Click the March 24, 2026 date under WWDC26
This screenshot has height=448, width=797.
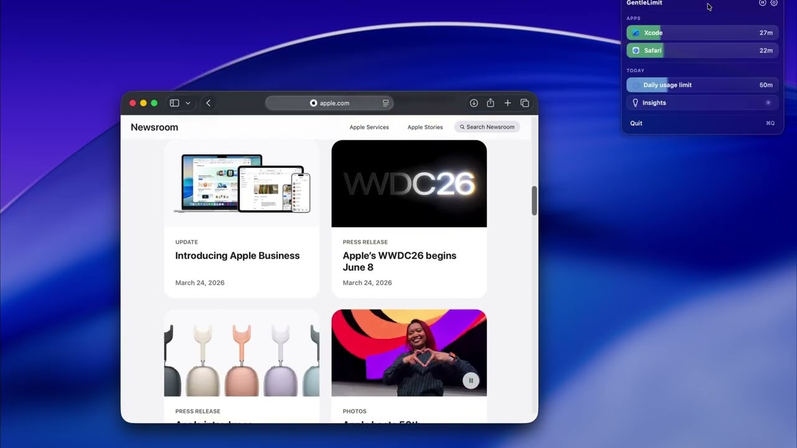[x=367, y=282]
